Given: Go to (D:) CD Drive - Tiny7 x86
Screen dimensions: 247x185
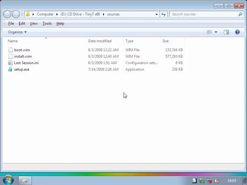Looking at the screenshot, I should pyautogui.click(x=80, y=14).
